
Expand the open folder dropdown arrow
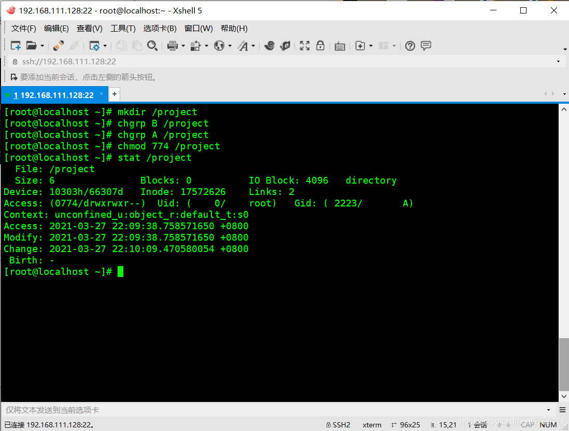[42, 46]
